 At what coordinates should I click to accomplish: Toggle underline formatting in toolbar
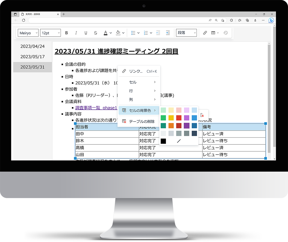(x=86, y=33)
